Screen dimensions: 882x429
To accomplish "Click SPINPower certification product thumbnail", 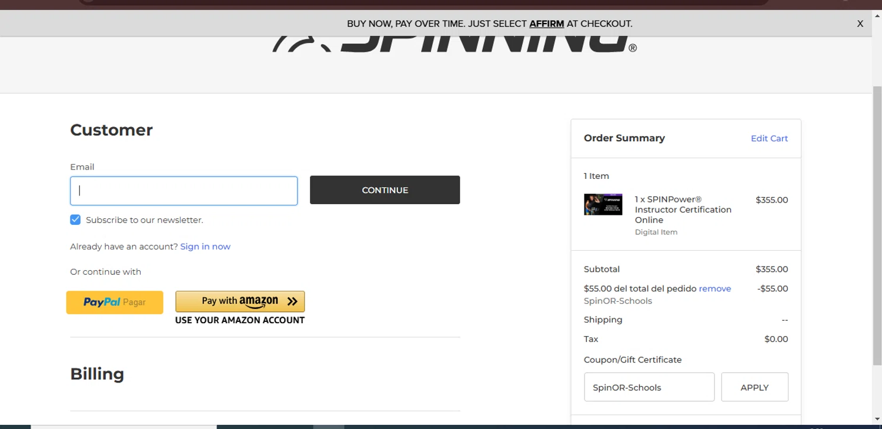I will [x=603, y=204].
